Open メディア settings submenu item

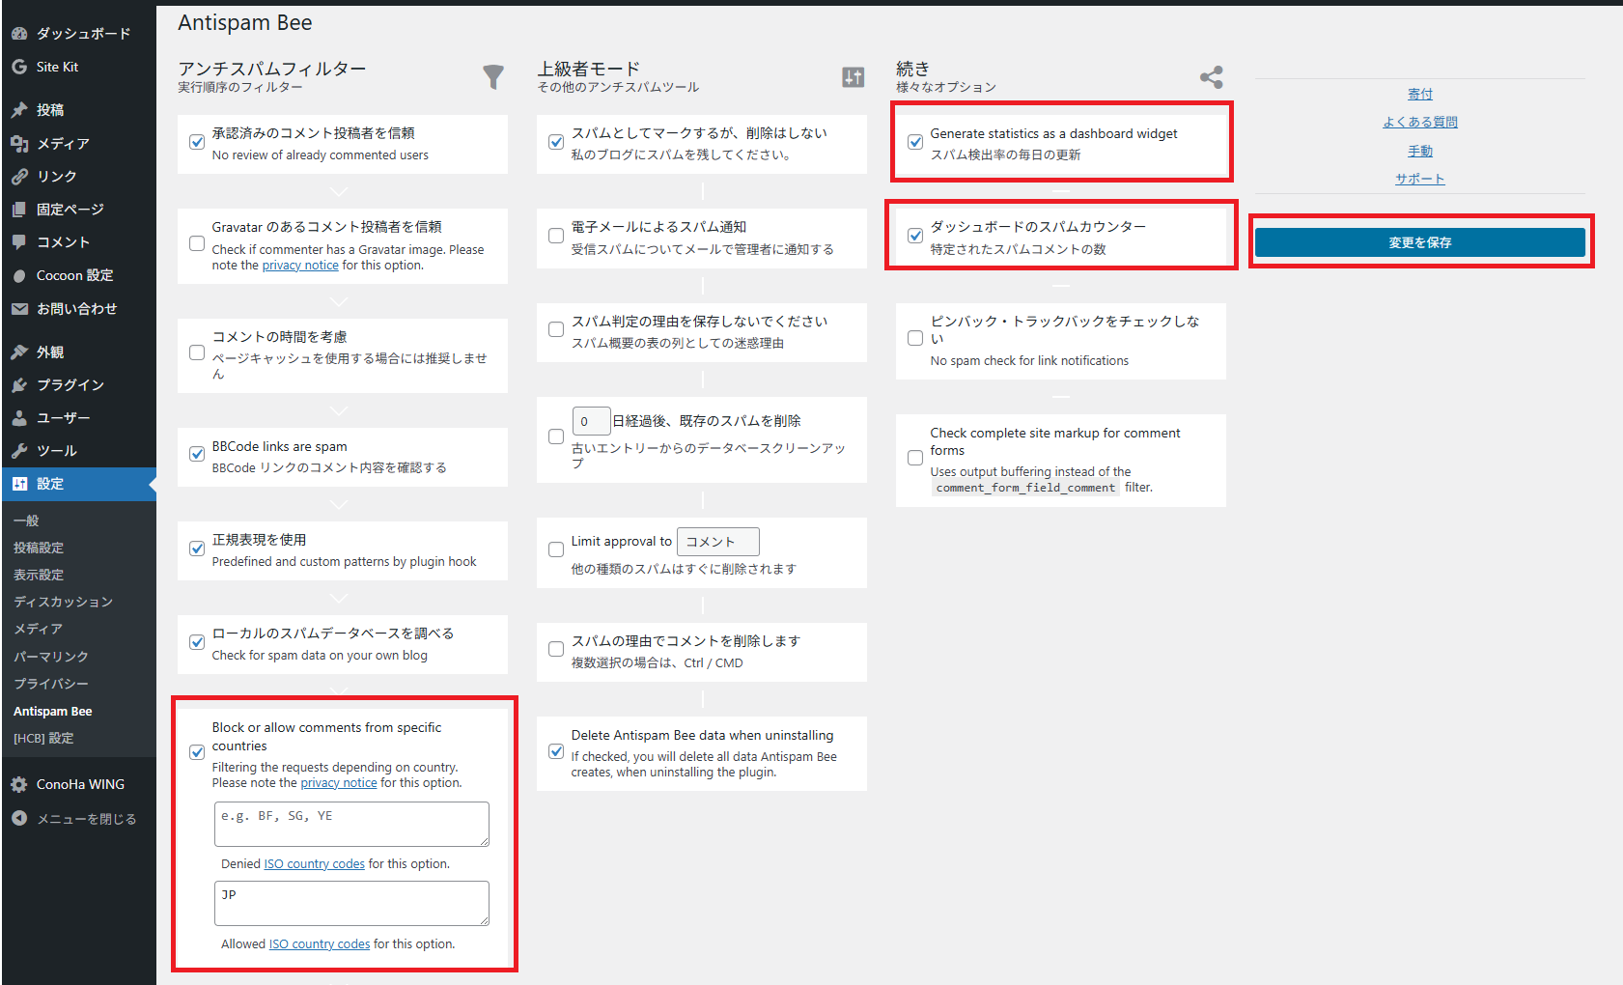(x=38, y=629)
